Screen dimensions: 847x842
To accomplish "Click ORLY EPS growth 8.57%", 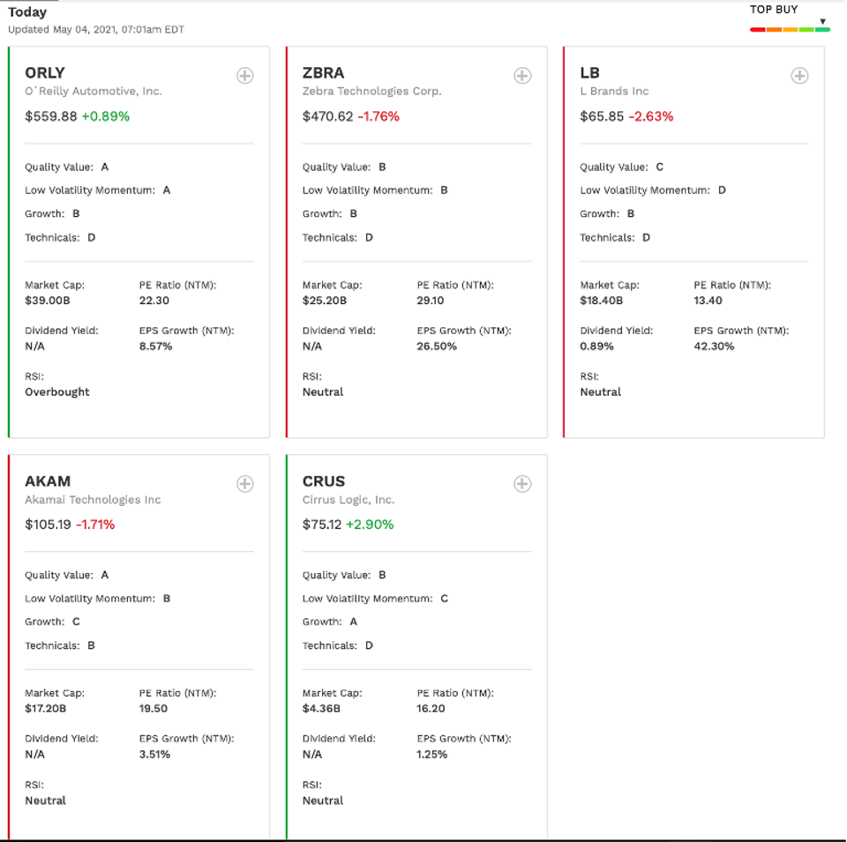I will tap(155, 346).
